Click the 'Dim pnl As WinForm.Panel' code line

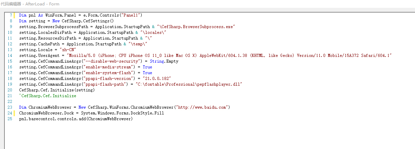[81, 15]
